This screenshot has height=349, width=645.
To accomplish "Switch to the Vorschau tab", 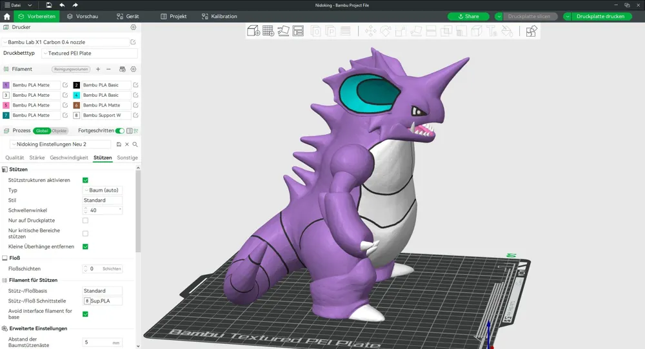I will [83, 17].
